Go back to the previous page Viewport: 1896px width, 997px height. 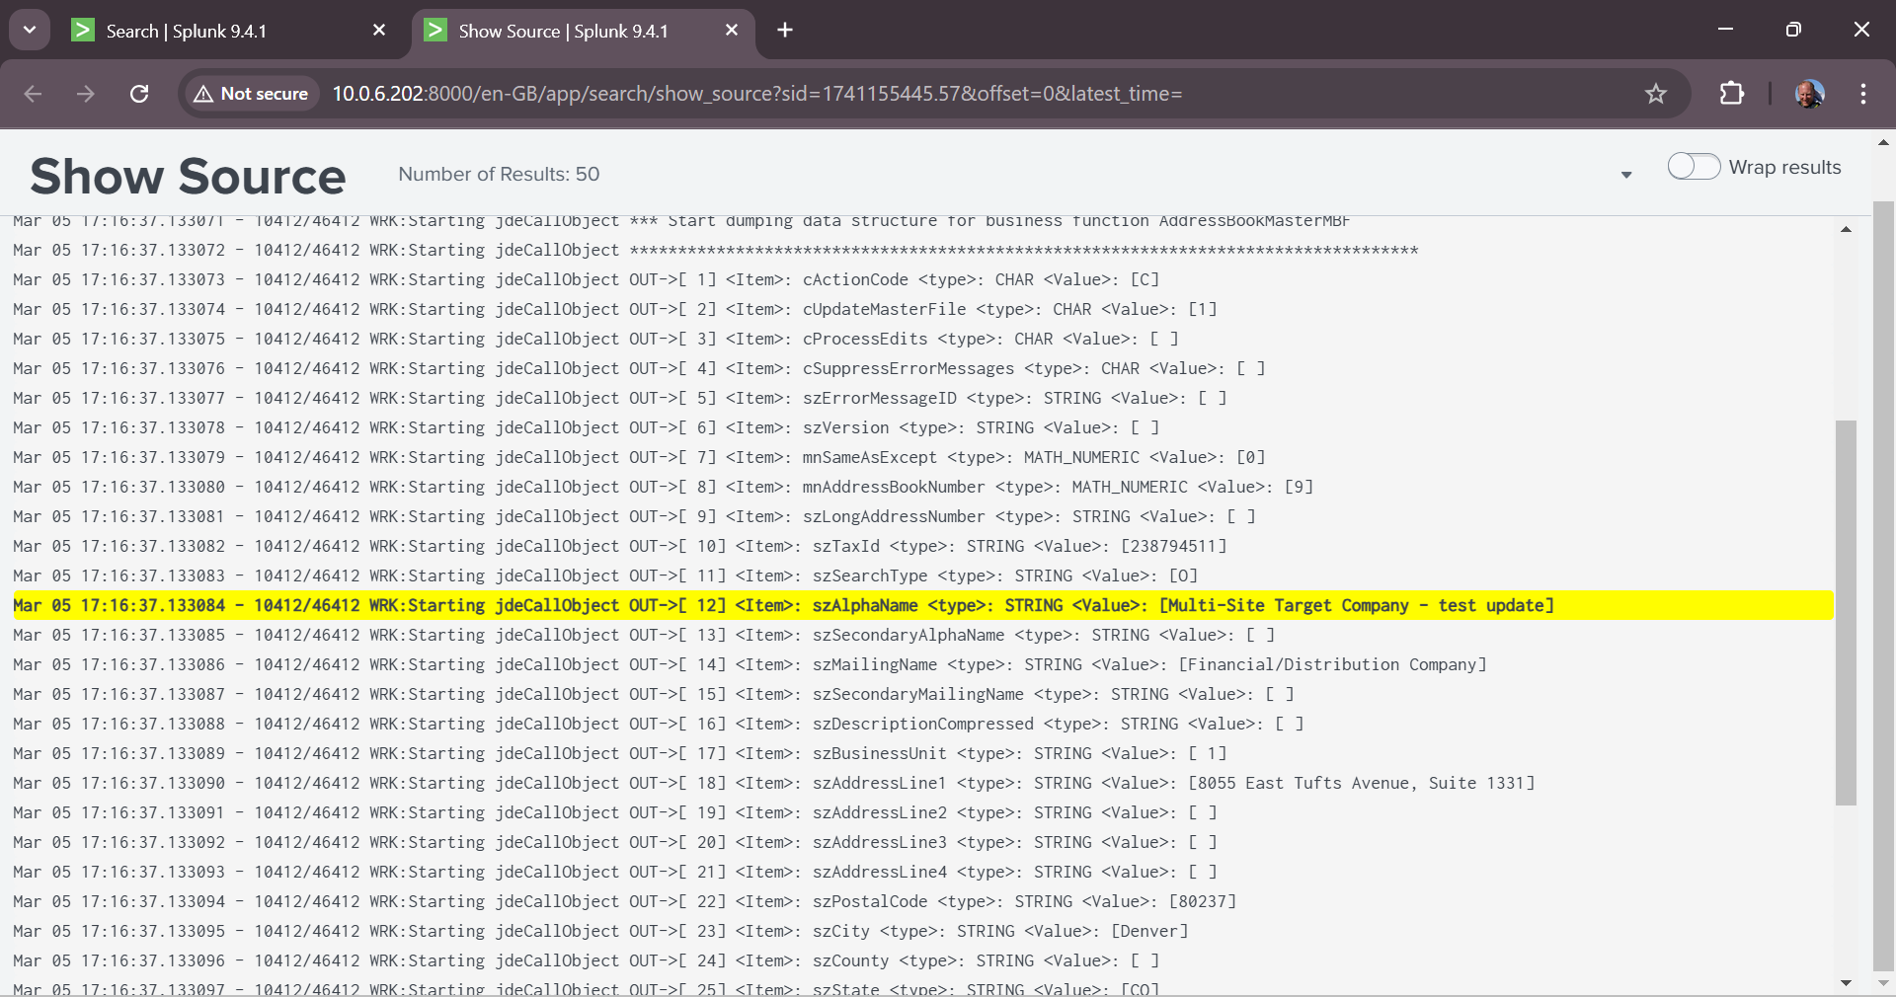tap(33, 94)
